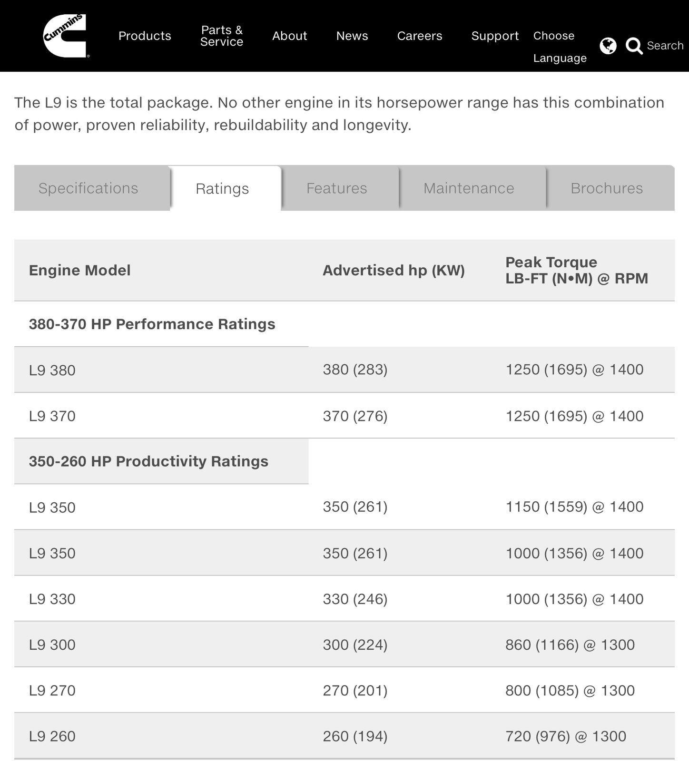Select the 270 (201) horsepower value
The height and width of the screenshot is (761, 689).
[355, 690]
